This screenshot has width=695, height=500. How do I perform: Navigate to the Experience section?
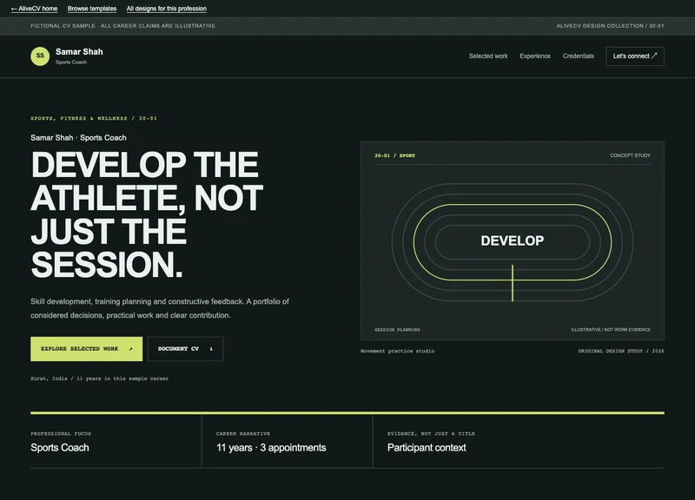(x=535, y=56)
